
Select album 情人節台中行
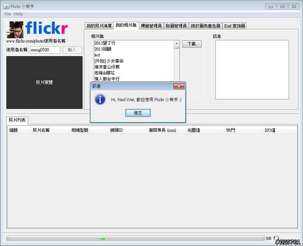pyautogui.click(x=134, y=79)
